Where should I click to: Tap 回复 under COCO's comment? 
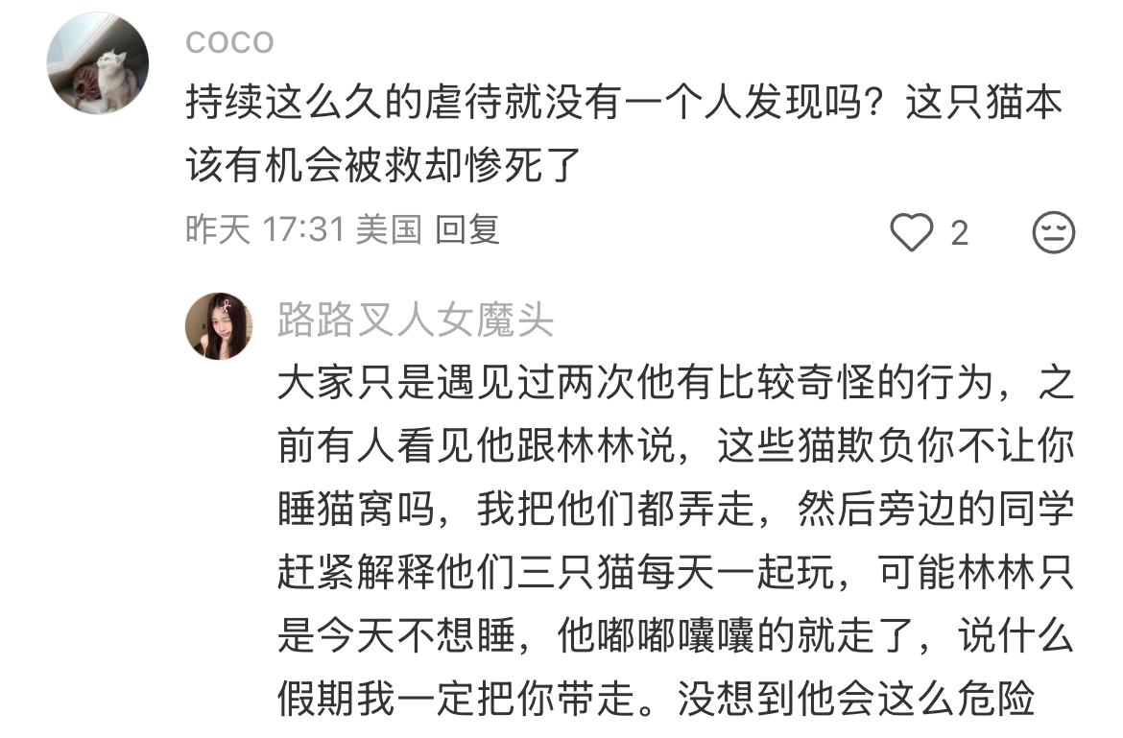point(467,229)
